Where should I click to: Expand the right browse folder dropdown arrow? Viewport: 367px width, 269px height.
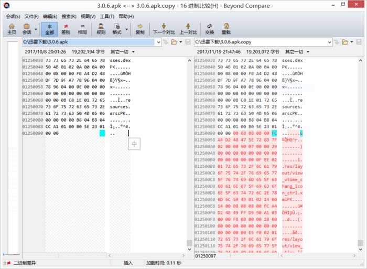coord(352,42)
